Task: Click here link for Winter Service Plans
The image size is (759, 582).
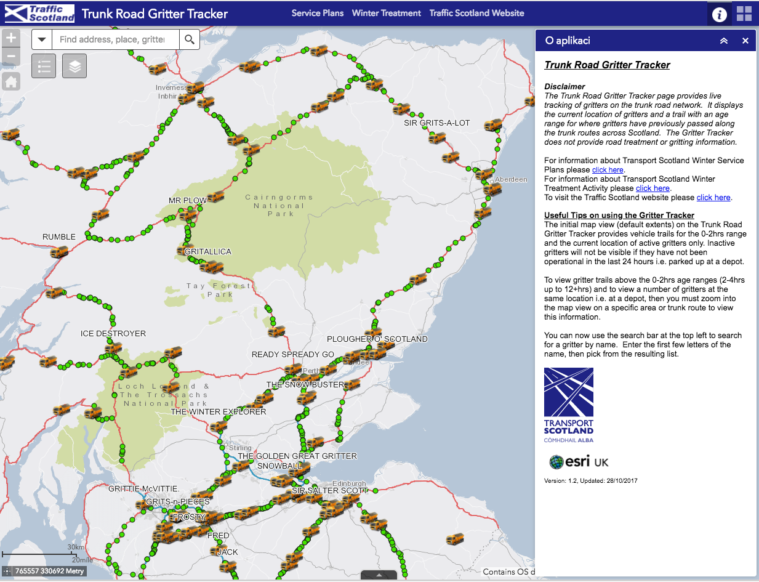Action: [608, 170]
